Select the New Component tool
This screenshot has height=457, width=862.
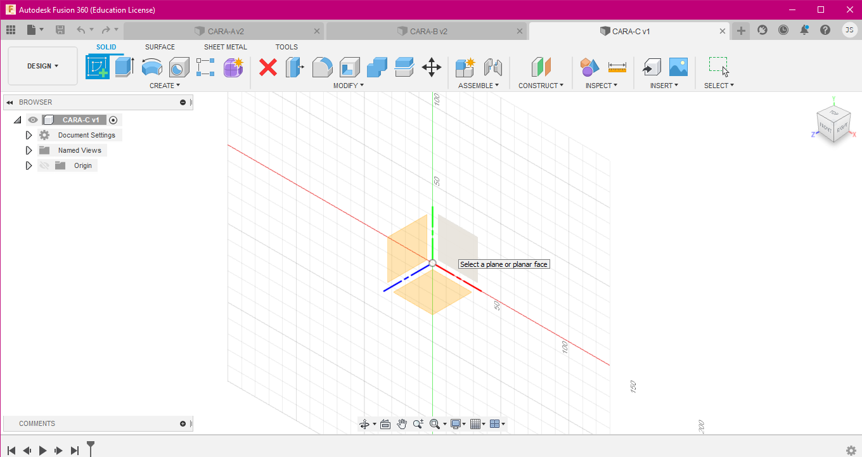coord(465,67)
